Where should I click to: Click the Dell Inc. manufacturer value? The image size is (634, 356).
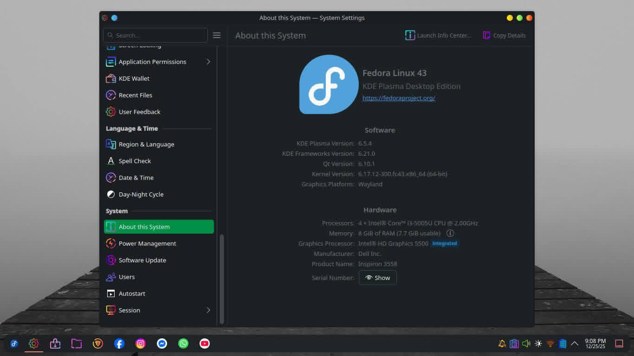[369, 254]
